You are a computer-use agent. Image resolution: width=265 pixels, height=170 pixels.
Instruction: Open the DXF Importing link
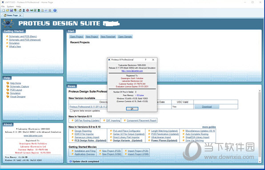pos(113,120)
